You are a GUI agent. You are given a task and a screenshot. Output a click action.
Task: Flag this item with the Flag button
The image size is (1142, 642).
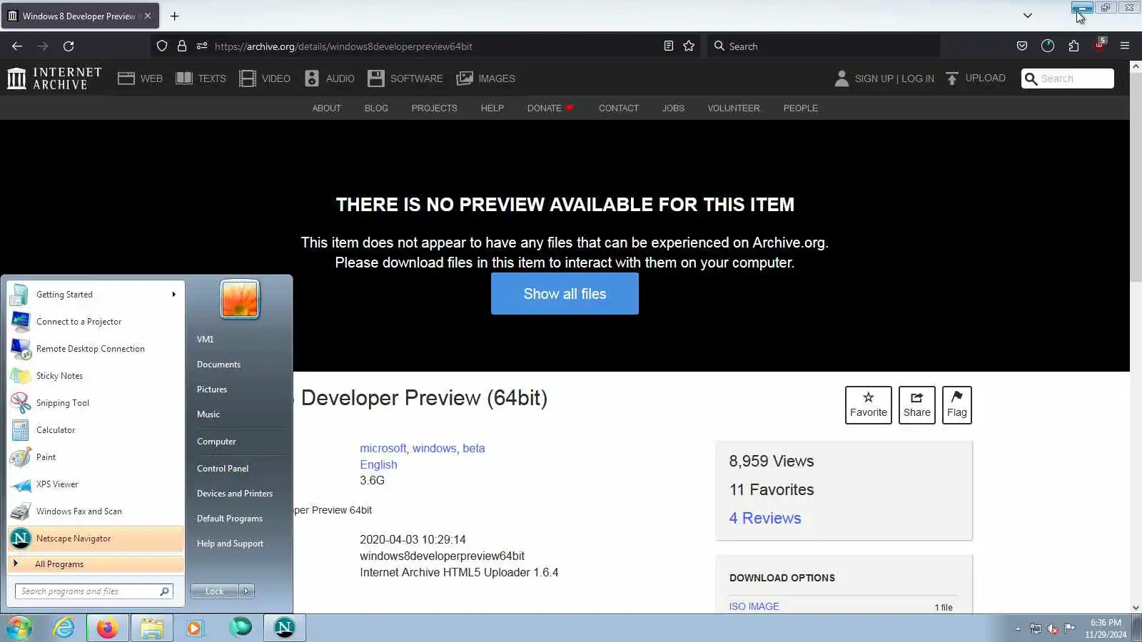pyautogui.click(x=957, y=405)
